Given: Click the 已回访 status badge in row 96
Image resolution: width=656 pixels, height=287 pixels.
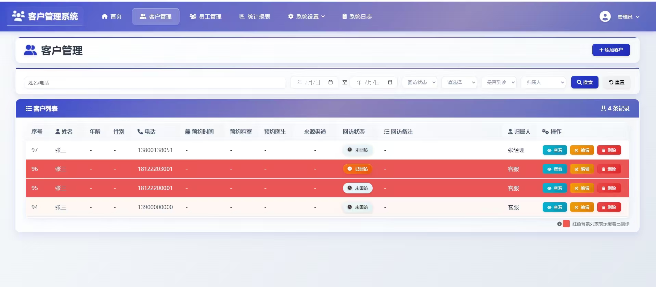Looking at the screenshot, I should pos(358,169).
